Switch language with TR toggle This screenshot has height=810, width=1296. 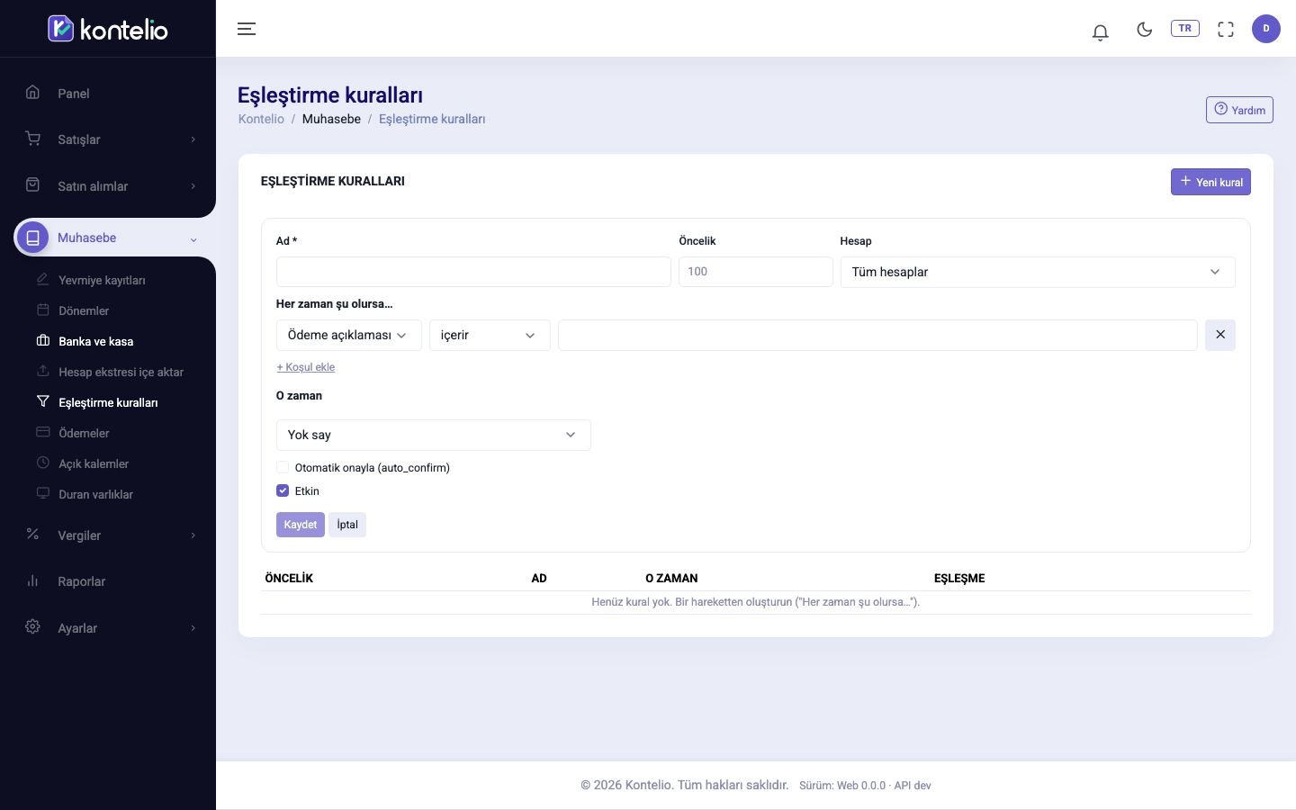1185,28
